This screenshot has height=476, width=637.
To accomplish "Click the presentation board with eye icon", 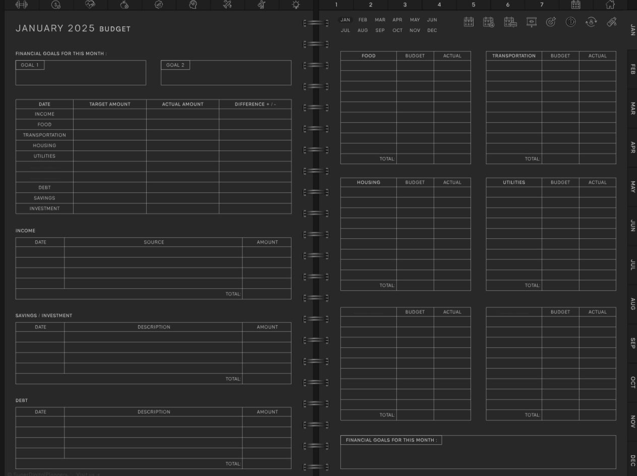I will 531,22.
